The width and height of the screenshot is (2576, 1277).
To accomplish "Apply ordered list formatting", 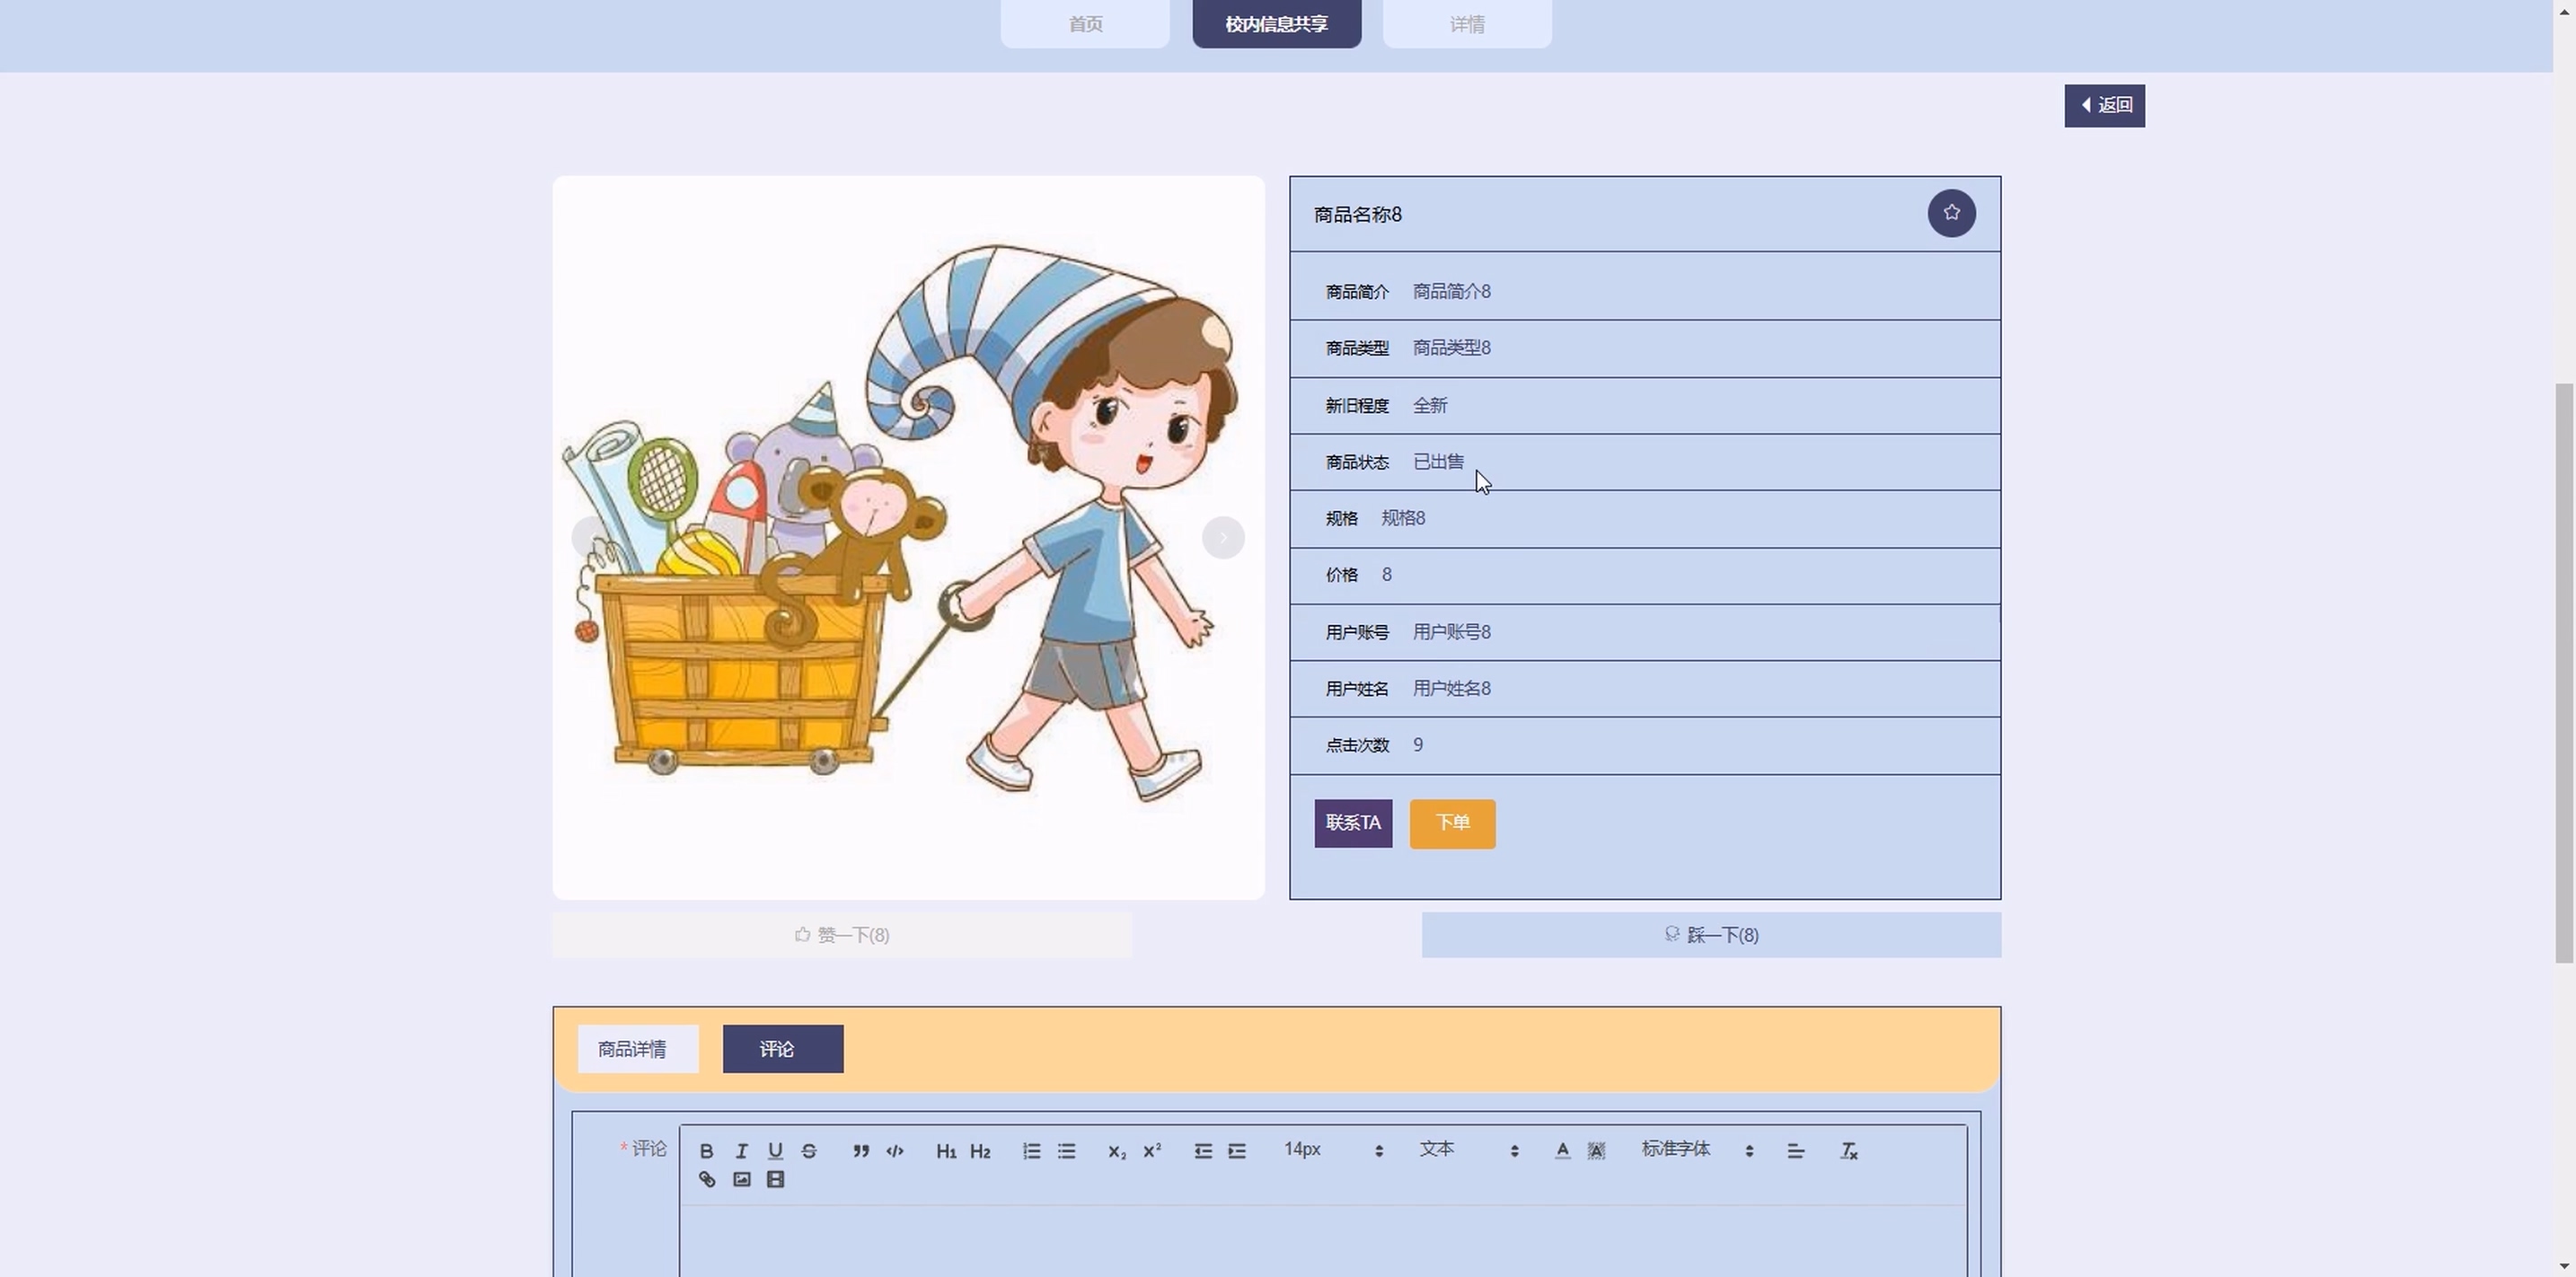I will pyautogui.click(x=1031, y=1151).
